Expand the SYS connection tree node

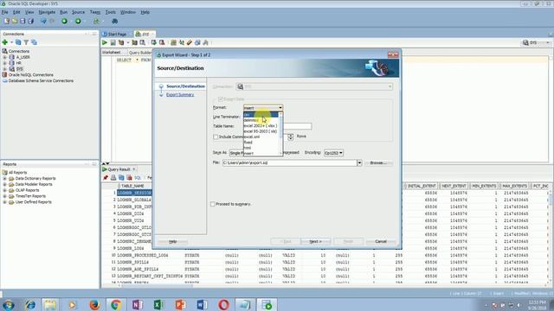pyautogui.click(x=5, y=69)
